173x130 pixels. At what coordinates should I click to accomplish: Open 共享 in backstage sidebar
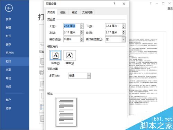(x=8, y=70)
